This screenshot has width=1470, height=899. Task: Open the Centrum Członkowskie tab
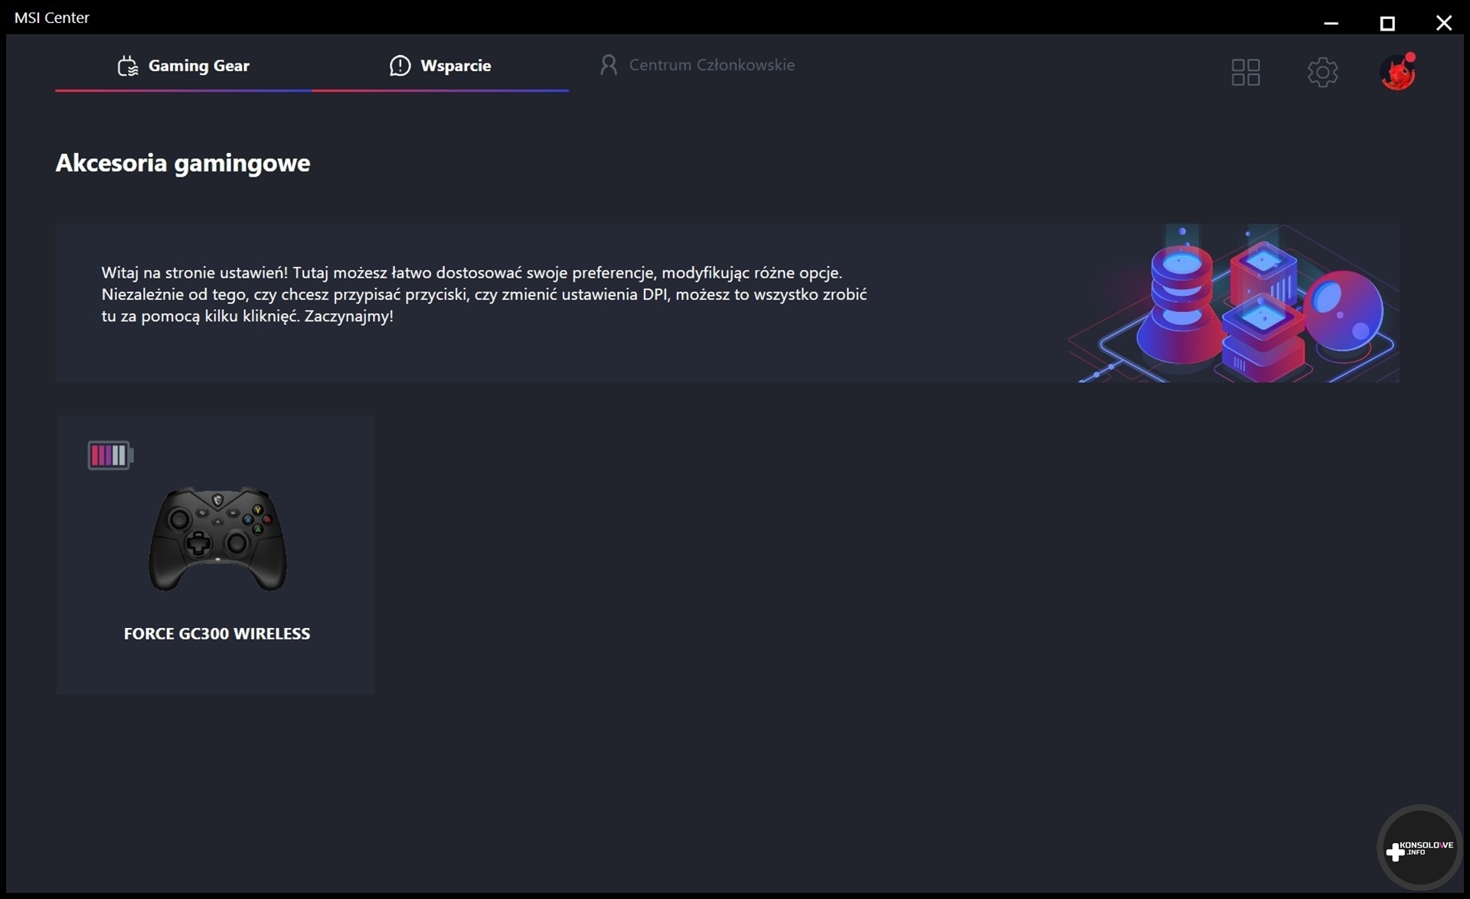coord(711,65)
